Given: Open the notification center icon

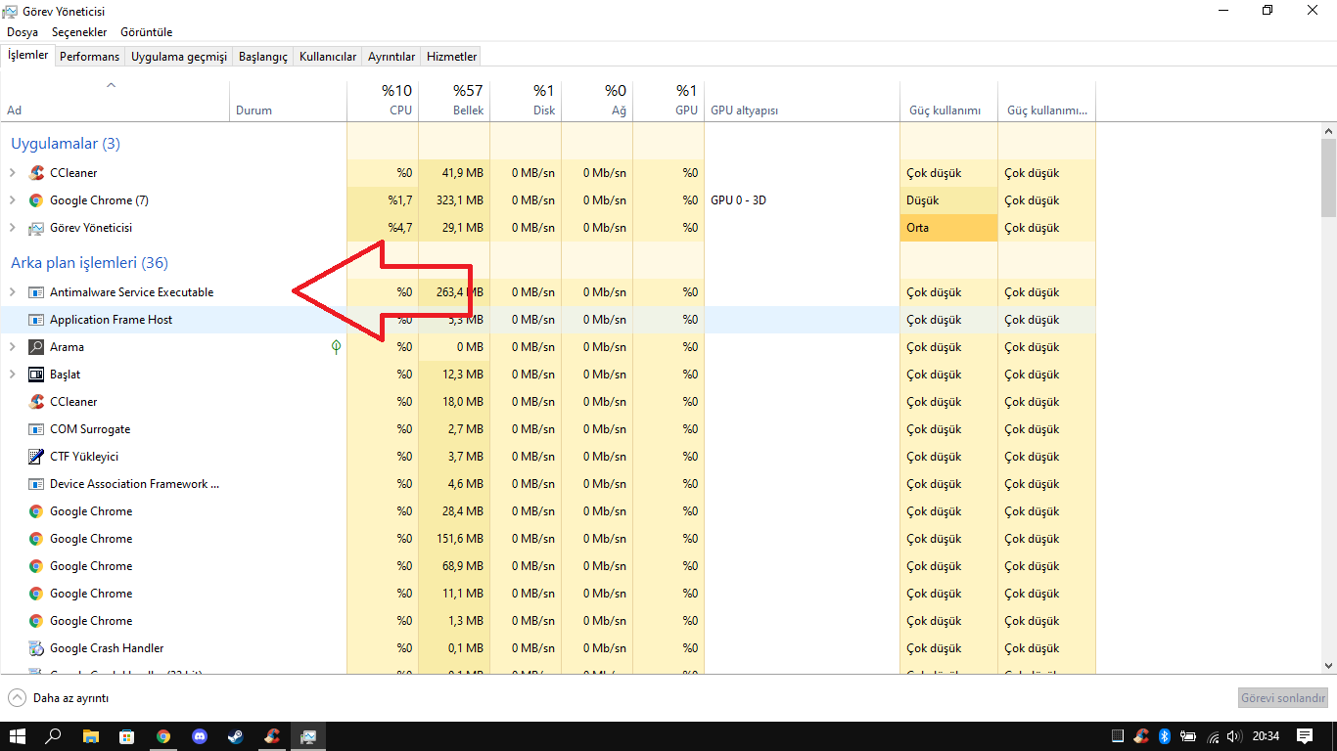Looking at the screenshot, I should click(x=1305, y=736).
